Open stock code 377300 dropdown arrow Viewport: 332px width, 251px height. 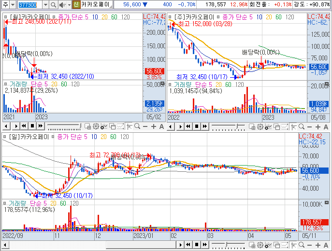coord(45,5)
